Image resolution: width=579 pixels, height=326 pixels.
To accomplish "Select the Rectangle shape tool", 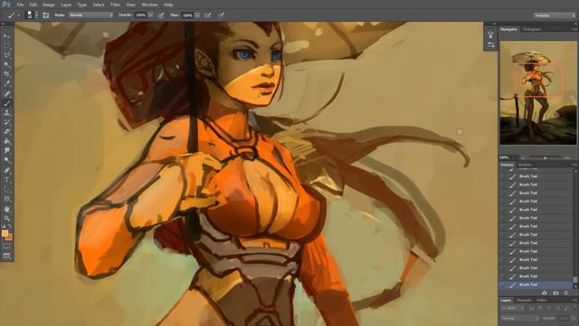I will click(6, 199).
